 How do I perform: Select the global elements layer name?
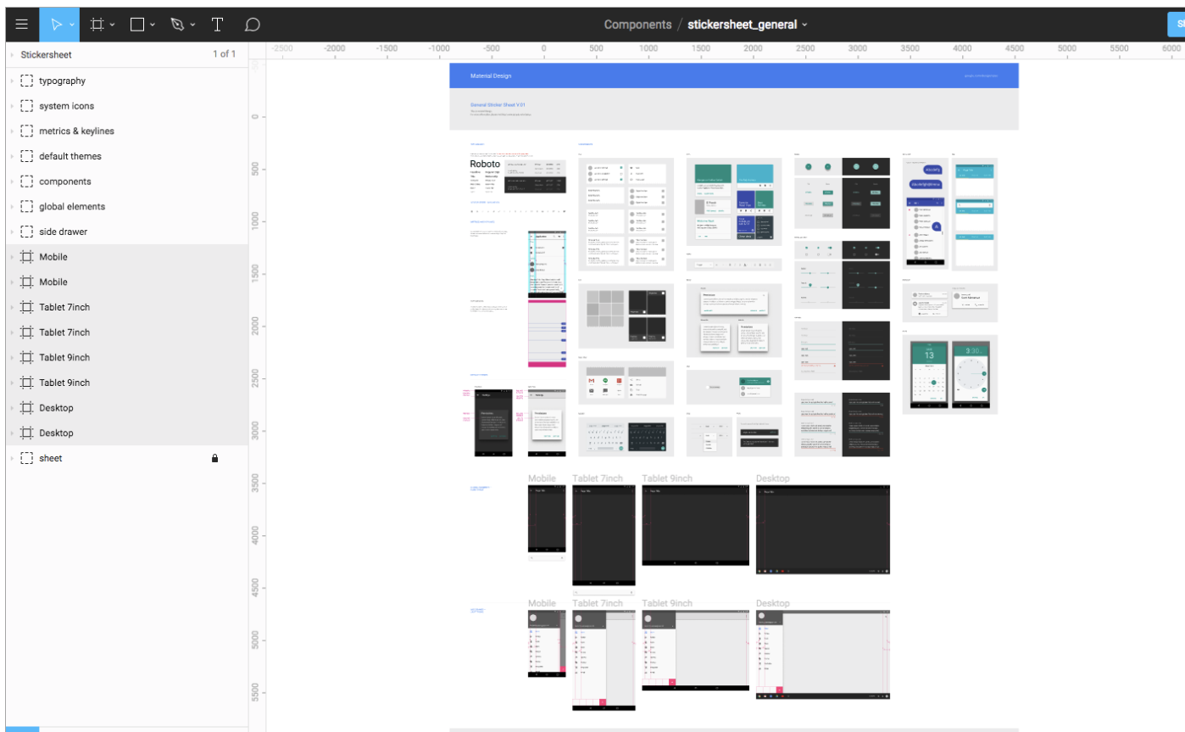[x=72, y=207]
